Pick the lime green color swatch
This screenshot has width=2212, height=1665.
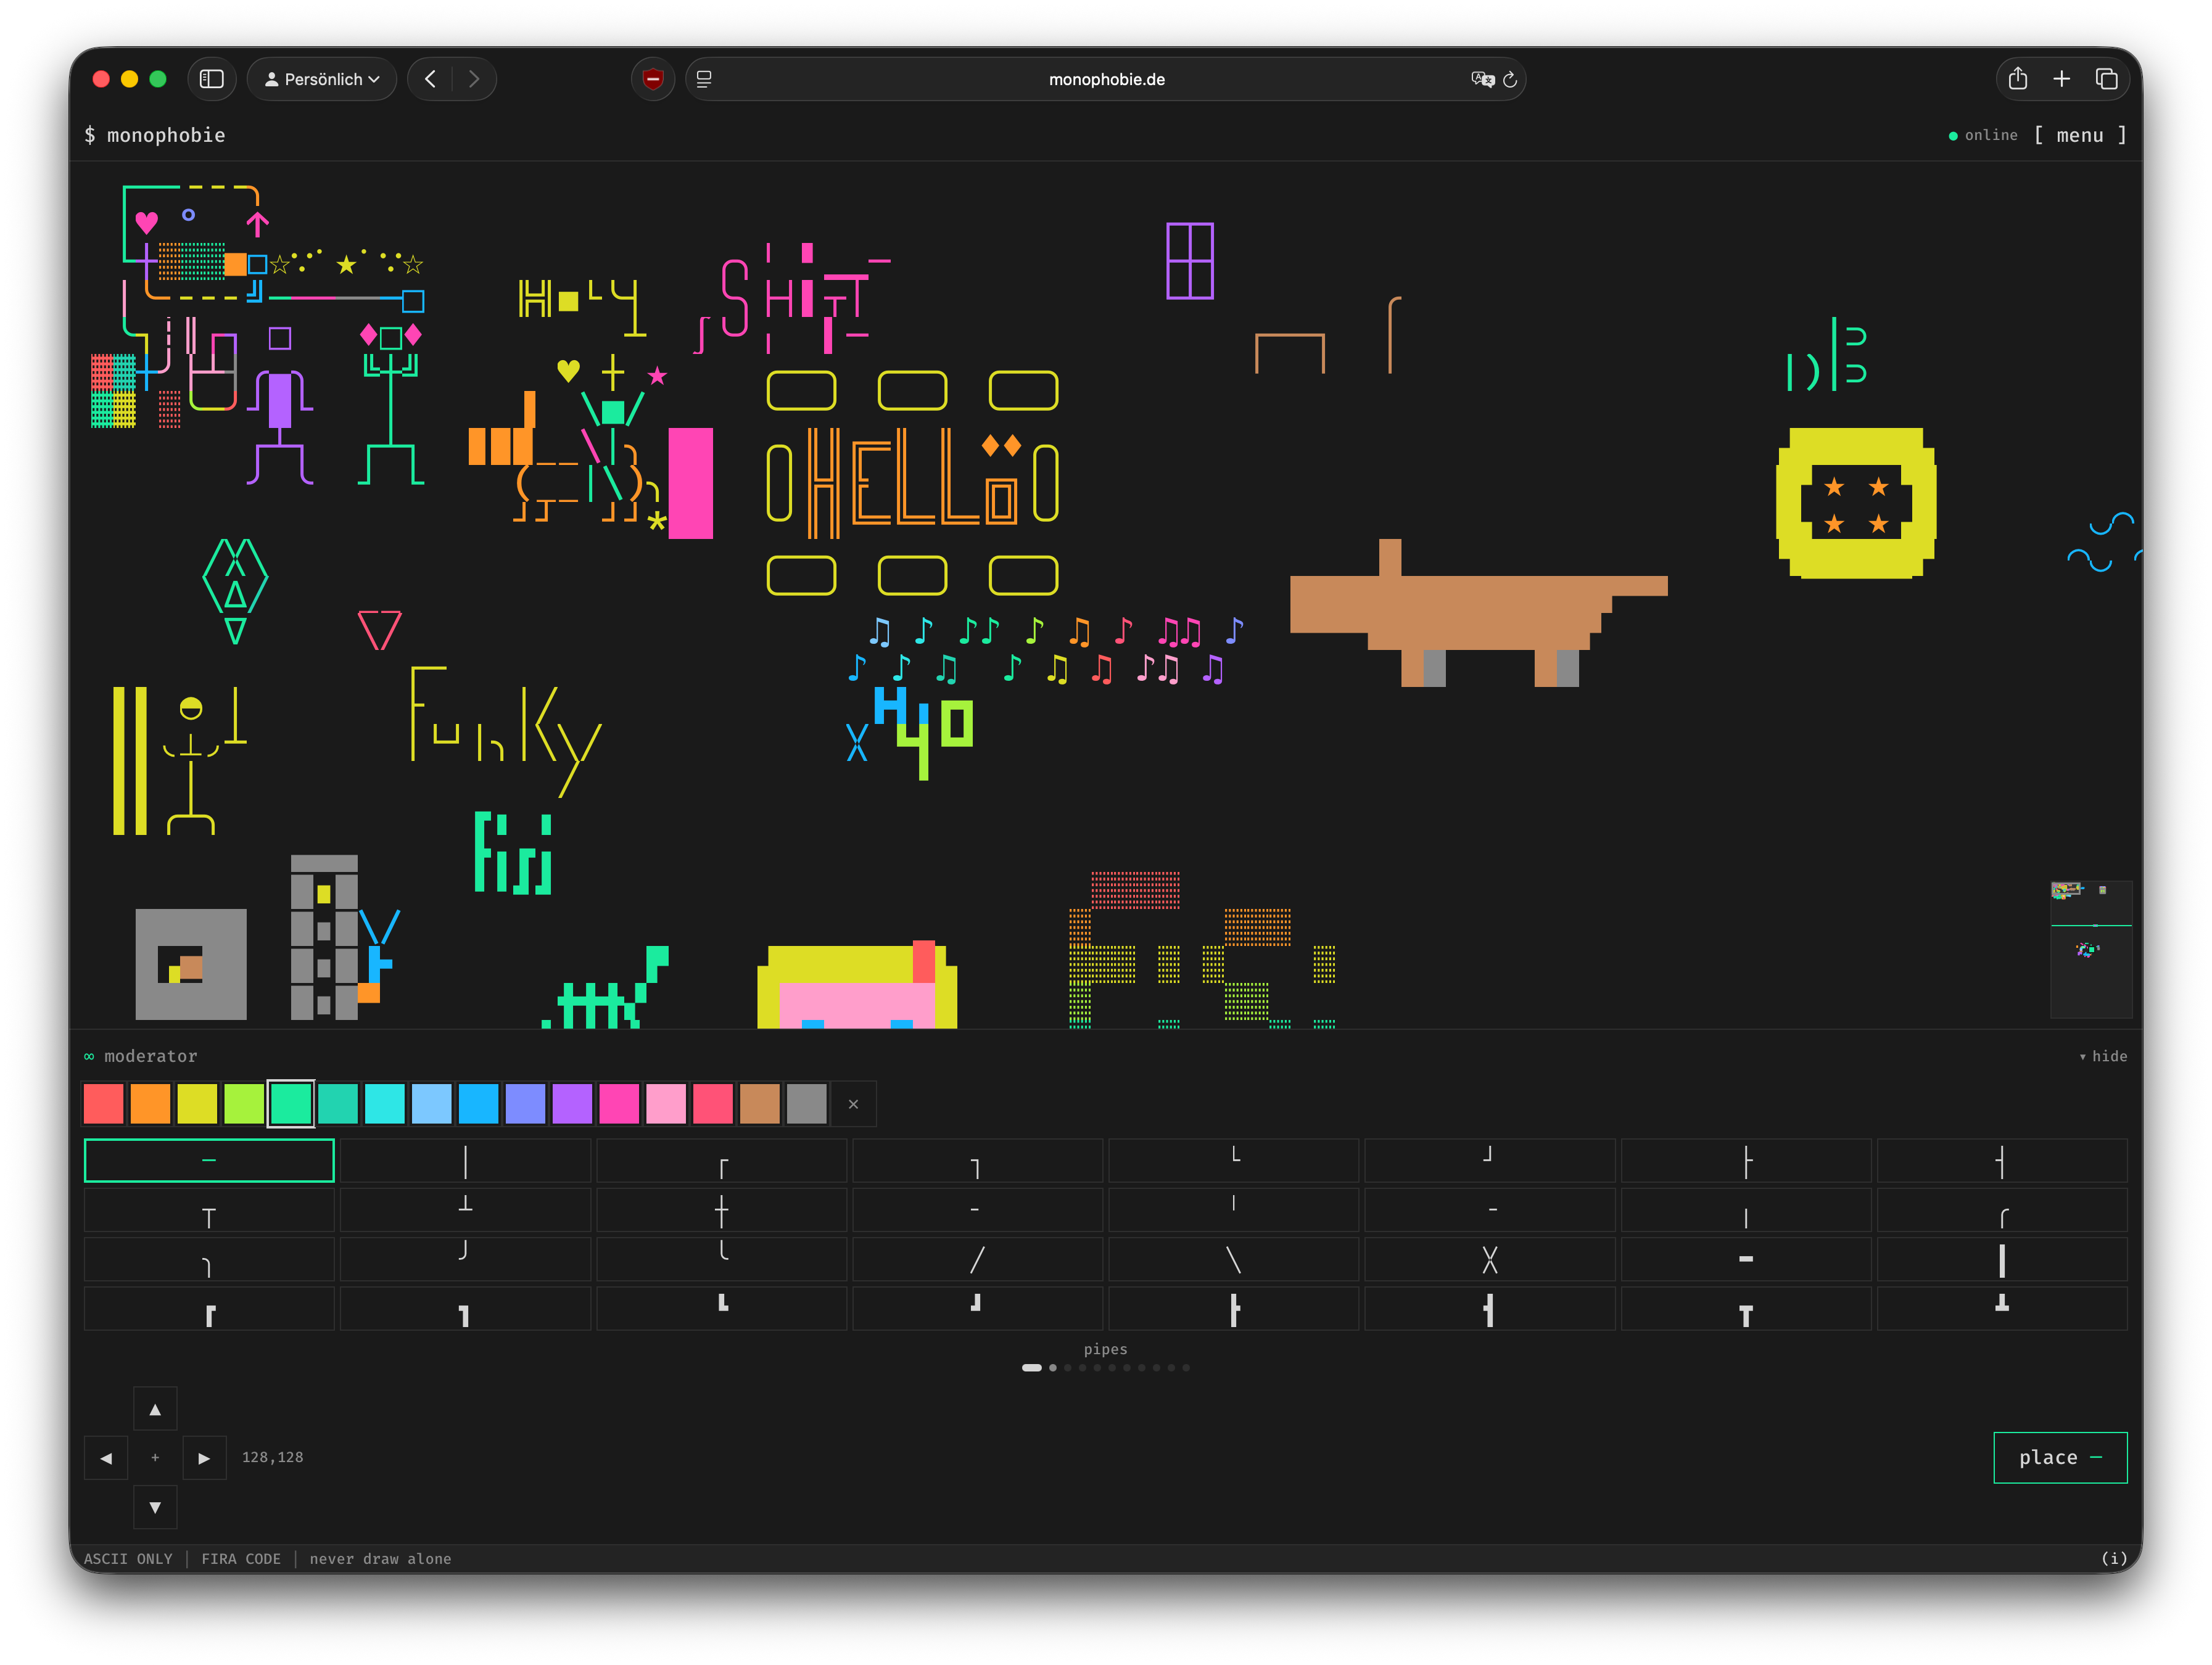(x=244, y=1104)
